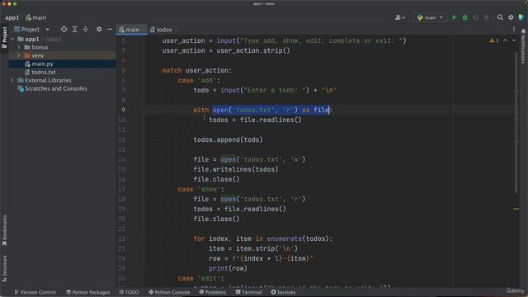Click 'enumerate(todos)' in the for loop
This screenshot has width=528, height=297.
click(x=298, y=238)
